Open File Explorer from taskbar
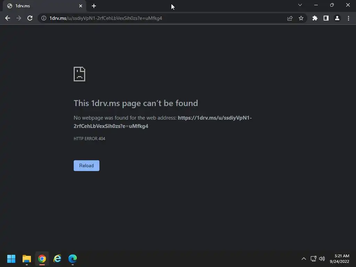Image resolution: width=356 pixels, height=267 pixels. pyautogui.click(x=26, y=259)
